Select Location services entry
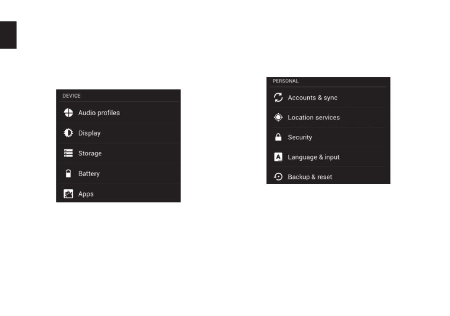 (x=328, y=117)
